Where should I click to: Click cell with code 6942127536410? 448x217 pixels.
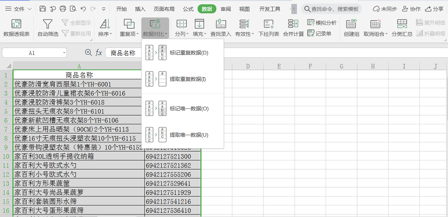point(172,211)
